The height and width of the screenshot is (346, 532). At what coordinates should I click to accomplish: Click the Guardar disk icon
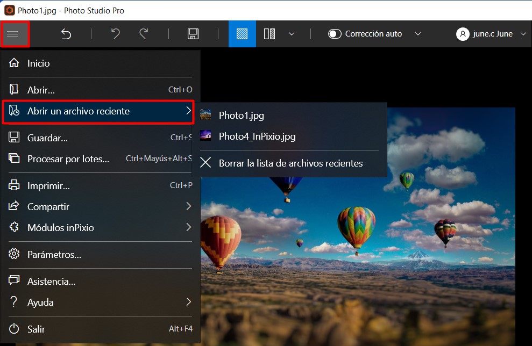click(14, 137)
